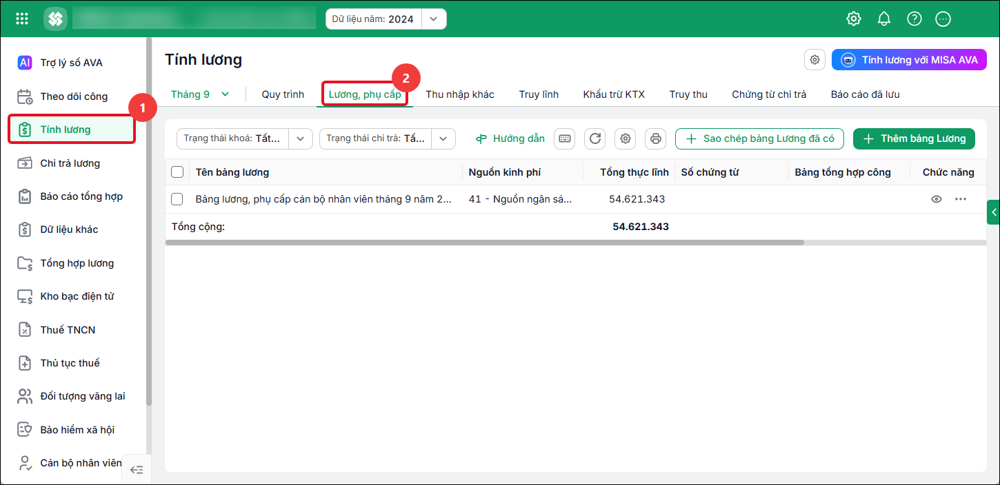Screen dimensions: 1000x485
Task: Click the Số chứng từ column header
Action: click(710, 172)
